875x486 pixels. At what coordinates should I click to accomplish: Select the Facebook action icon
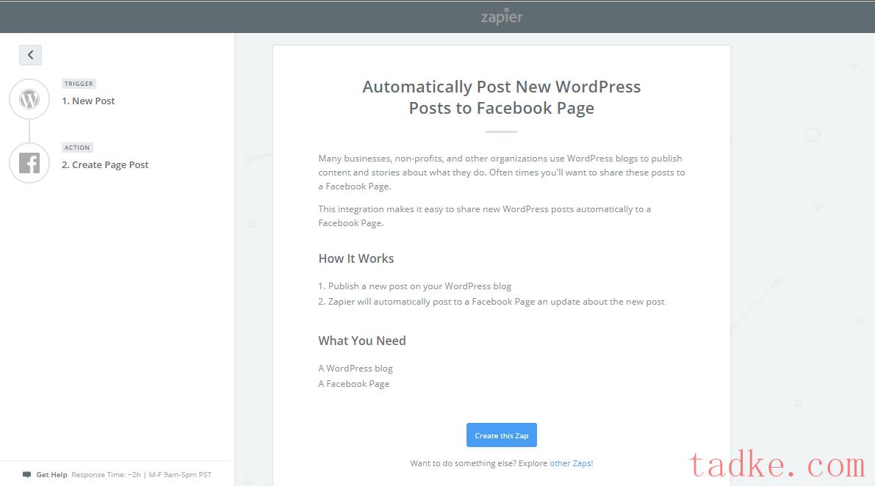pos(29,163)
